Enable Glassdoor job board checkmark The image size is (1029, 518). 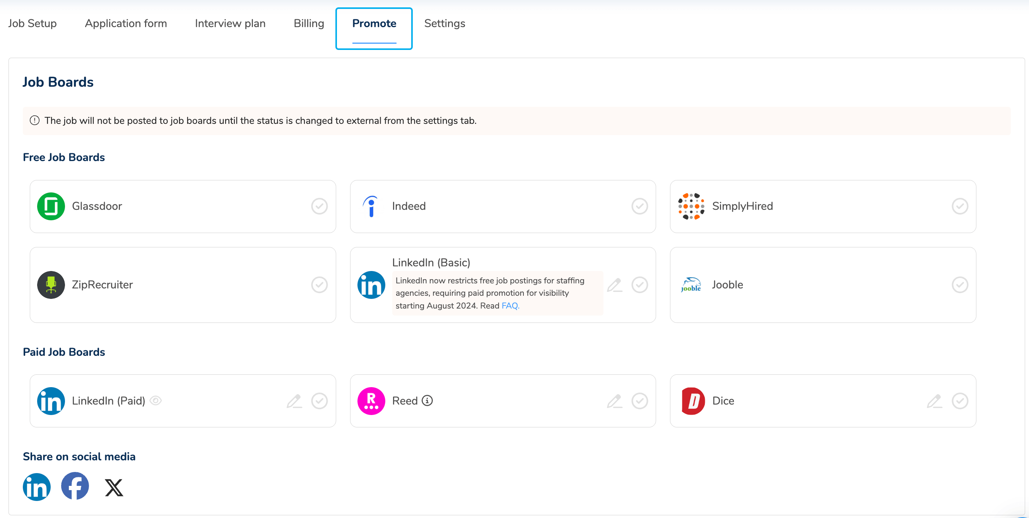(320, 206)
